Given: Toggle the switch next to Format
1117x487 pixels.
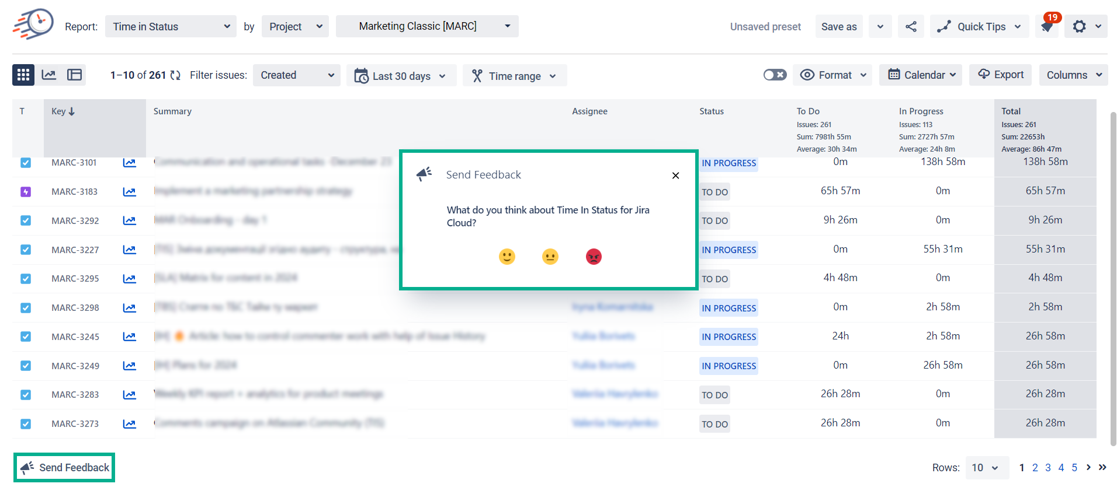Looking at the screenshot, I should pyautogui.click(x=775, y=75).
